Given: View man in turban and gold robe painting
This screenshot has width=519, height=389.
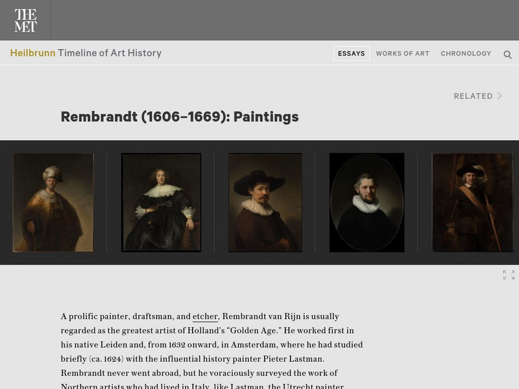Looking at the screenshot, I should click(x=53, y=202).
